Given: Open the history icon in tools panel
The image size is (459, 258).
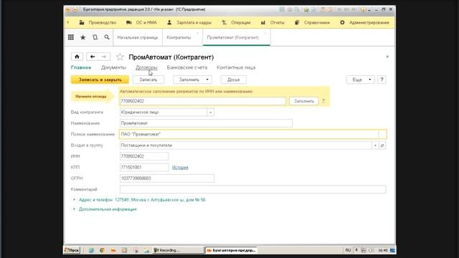Looking at the screenshot, I should [x=95, y=37].
